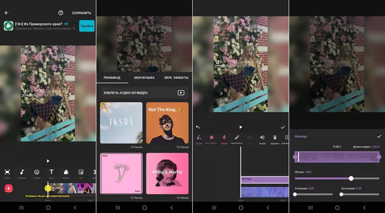Select the Стикер smiley tool

(x=37, y=172)
